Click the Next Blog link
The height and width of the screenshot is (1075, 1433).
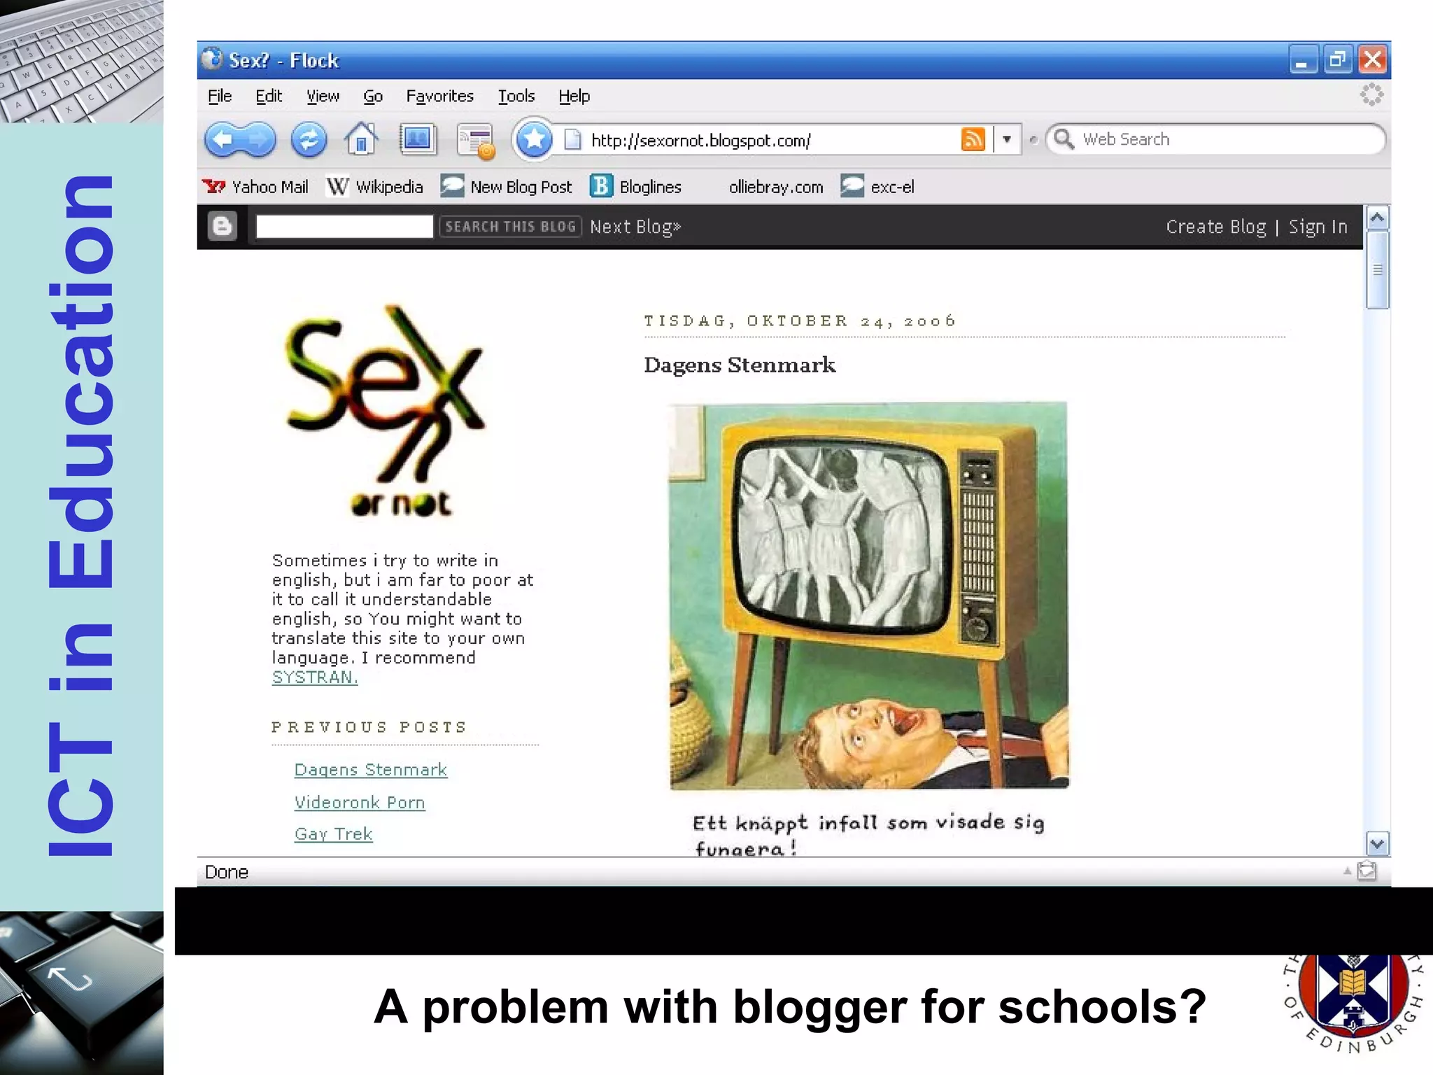635,227
